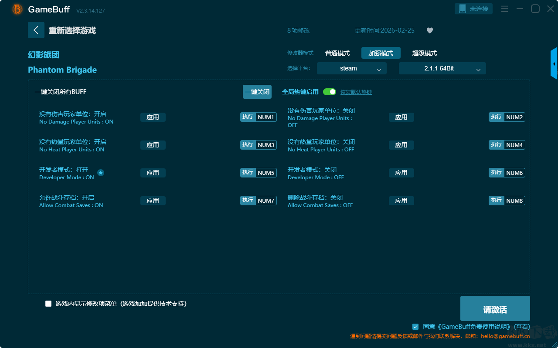The image size is (558, 348).
Task: Toggle the global hotkey enable switch
Action: pos(330,92)
